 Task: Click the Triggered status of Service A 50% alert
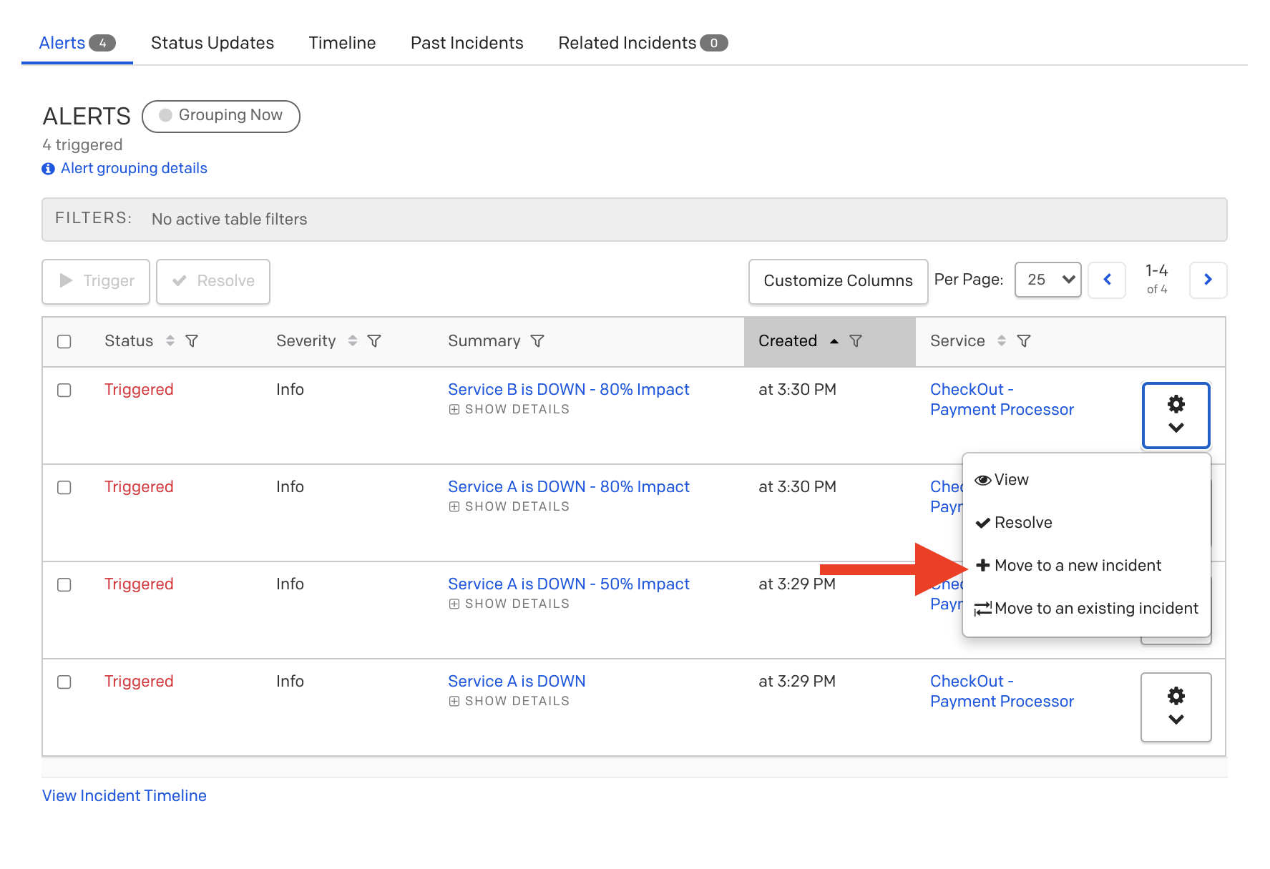(x=139, y=584)
